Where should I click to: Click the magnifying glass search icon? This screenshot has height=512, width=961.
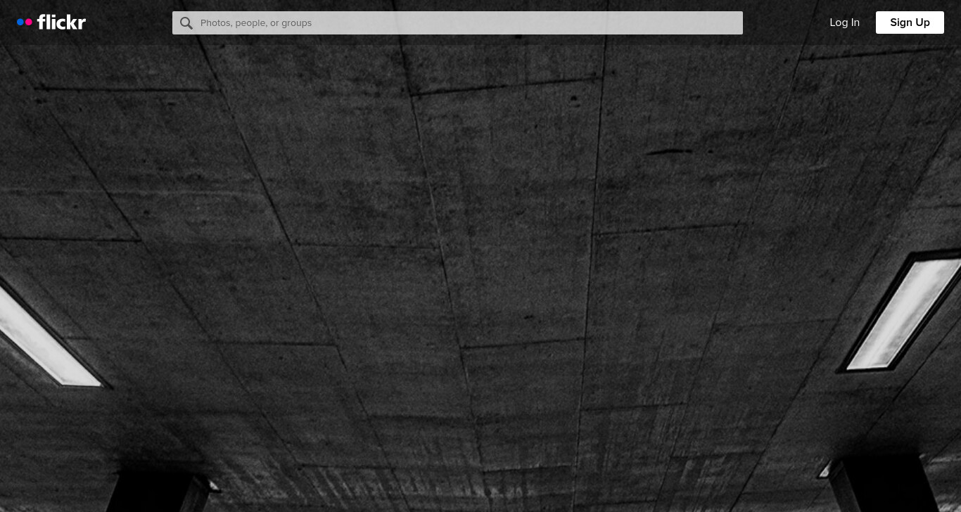186,23
